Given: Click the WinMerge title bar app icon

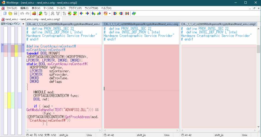Looking at the screenshot, I should click(x=3, y=3).
